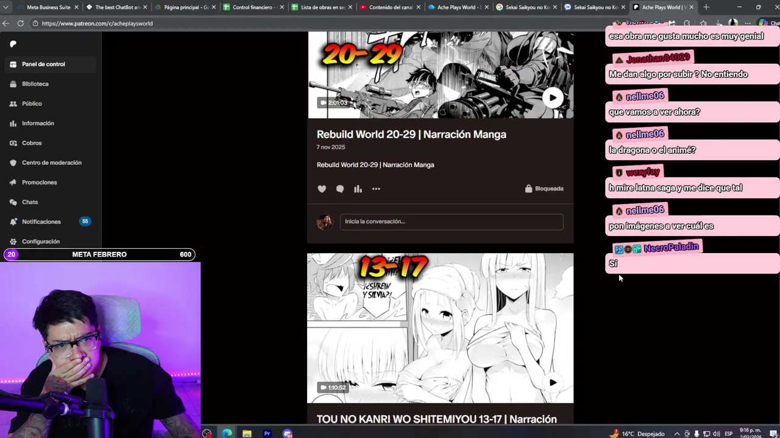Image resolution: width=780 pixels, height=438 pixels.
Task: Play the Rebuild World 20-29 video
Action: click(552, 97)
